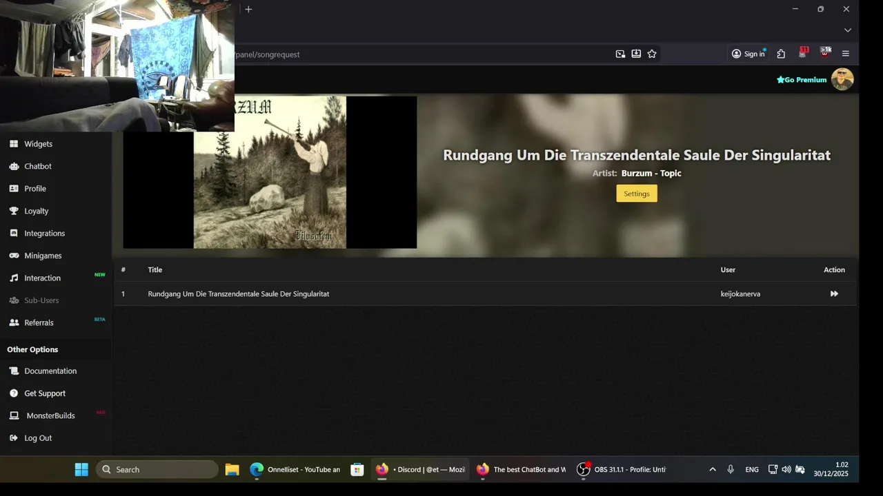Click picture-in-picture icon in address bar
Viewport: 883px width, 496px height.
click(x=620, y=54)
